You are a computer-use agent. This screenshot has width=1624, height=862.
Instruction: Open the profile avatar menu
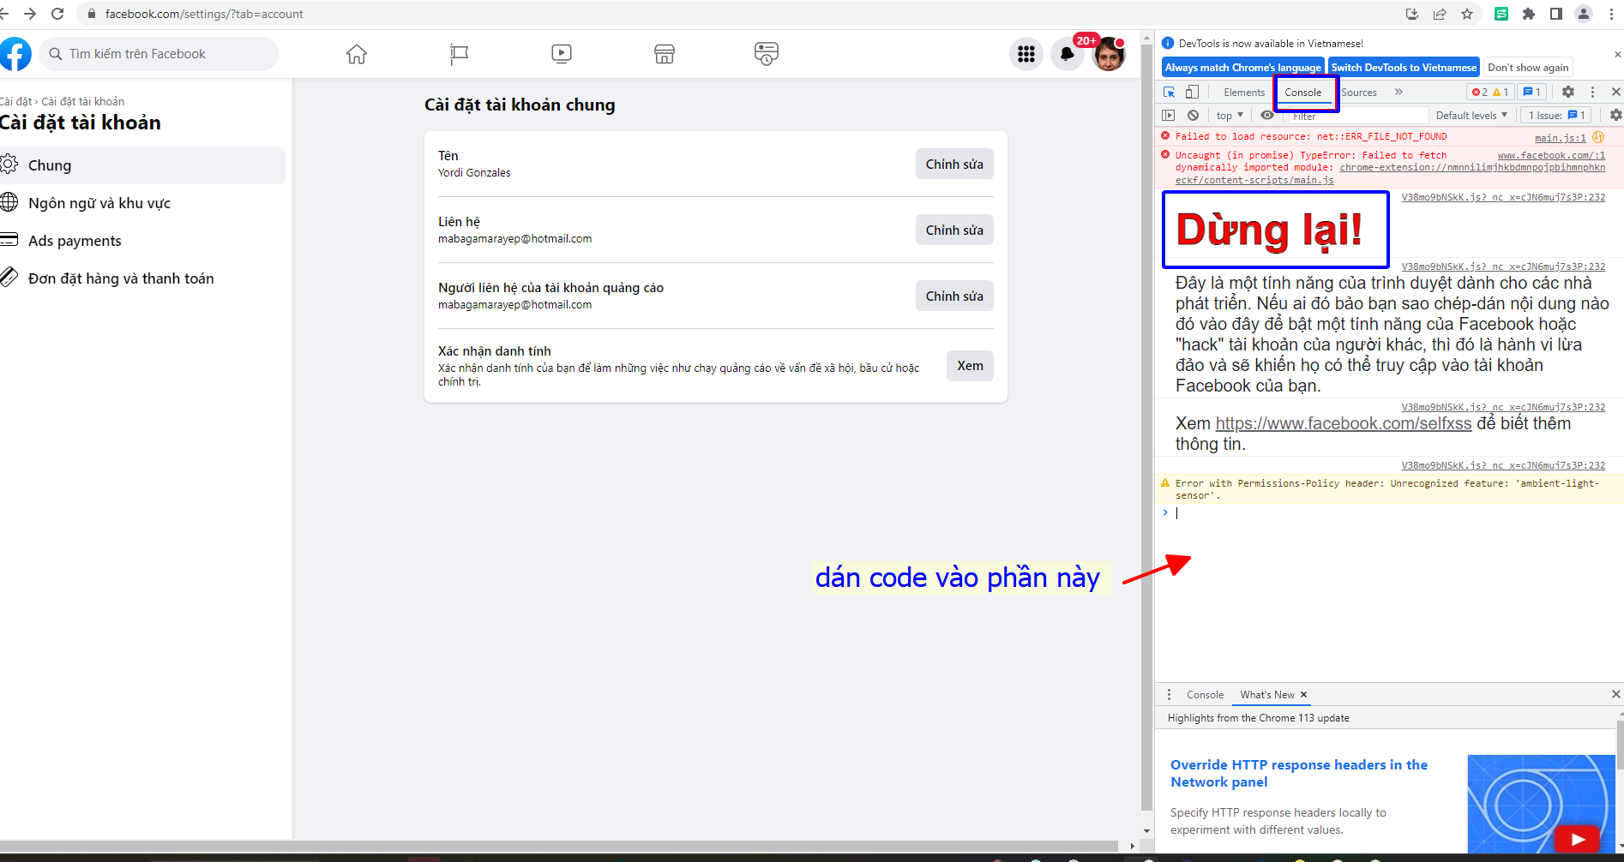coord(1108,54)
